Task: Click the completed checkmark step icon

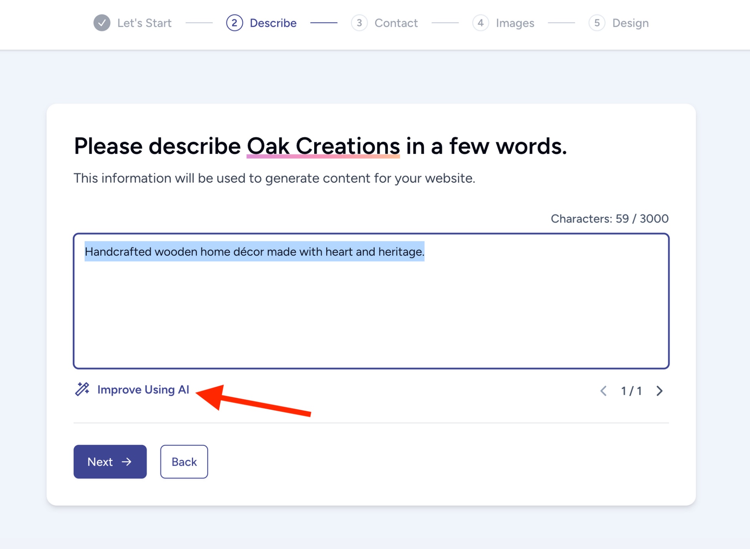Action: click(102, 23)
